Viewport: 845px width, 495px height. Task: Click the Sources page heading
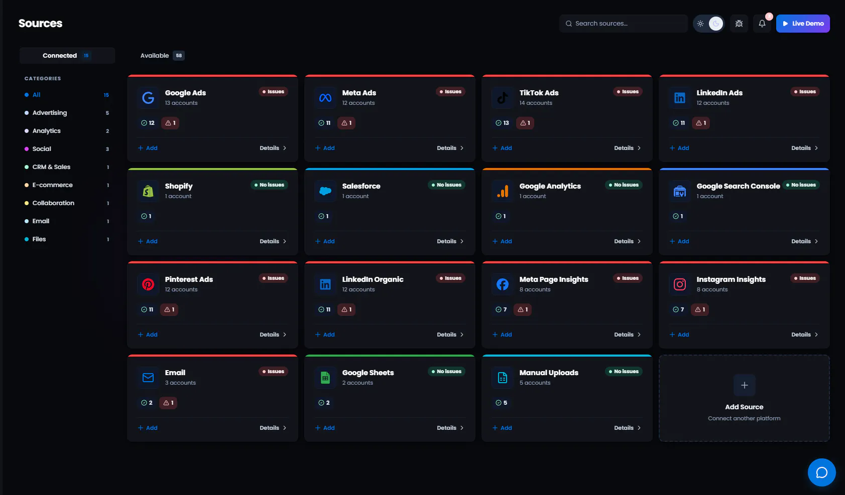pos(41,24)
